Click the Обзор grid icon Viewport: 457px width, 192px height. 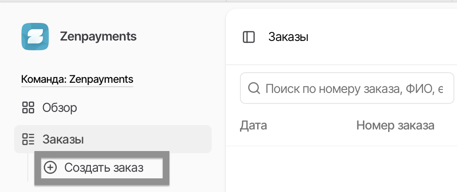pyautogui.click(x=28, y=107)
